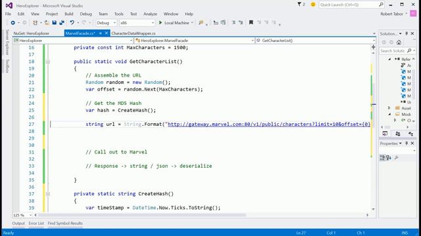Close the Properties panel
421x236 pixels.
pyautogui.click(x=412, y=144)
